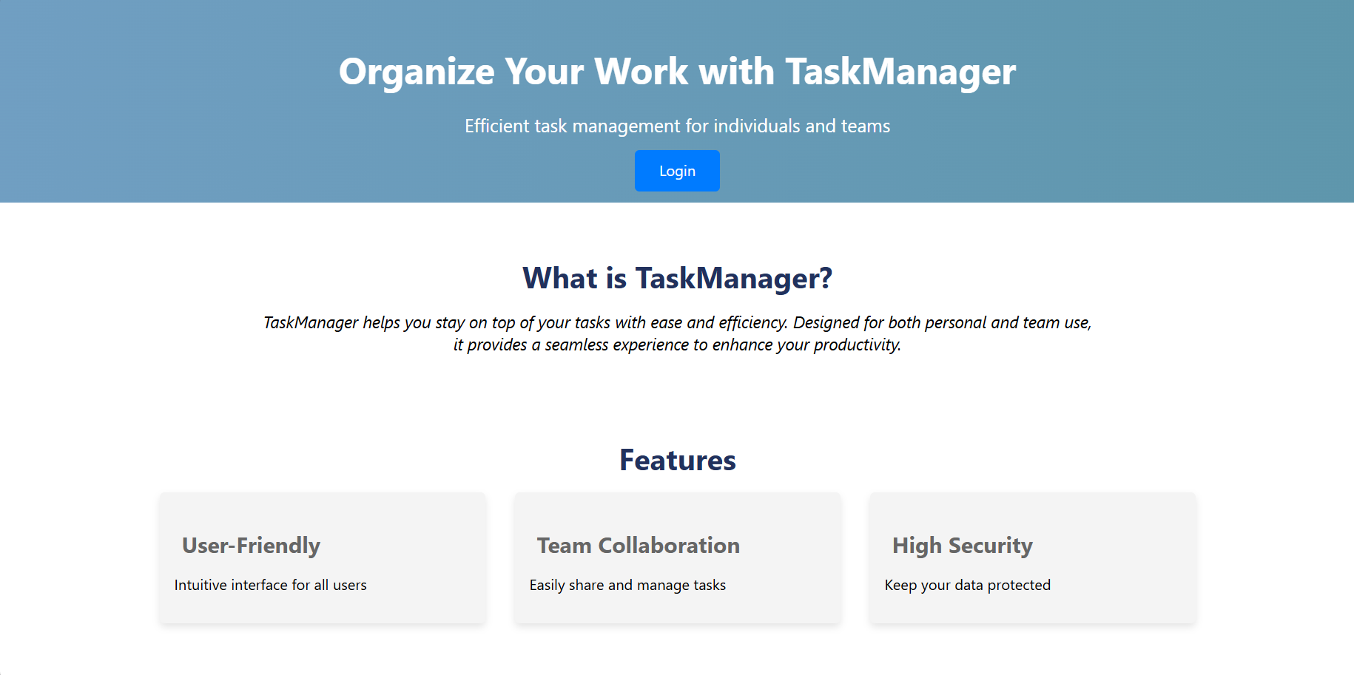Click 'Intuitive interface for all users' text

(x=271, y=585)
